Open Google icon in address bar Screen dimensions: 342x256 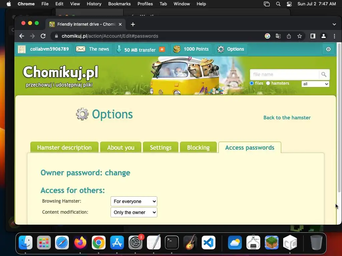click(268, 36)
